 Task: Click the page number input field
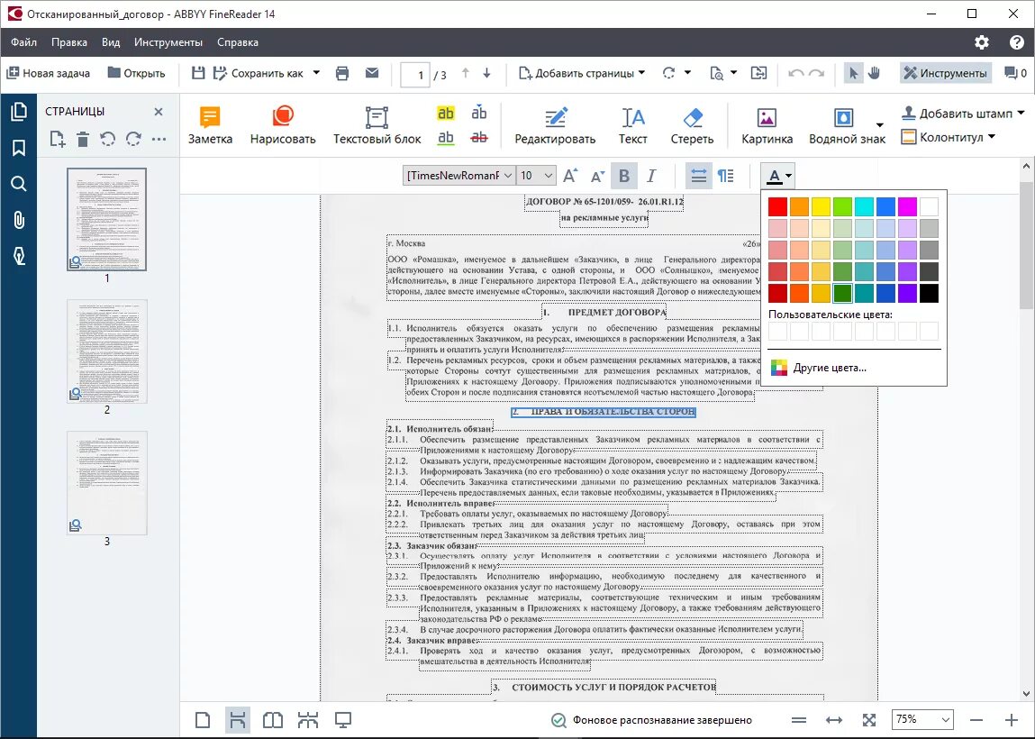tap(415, 75)
